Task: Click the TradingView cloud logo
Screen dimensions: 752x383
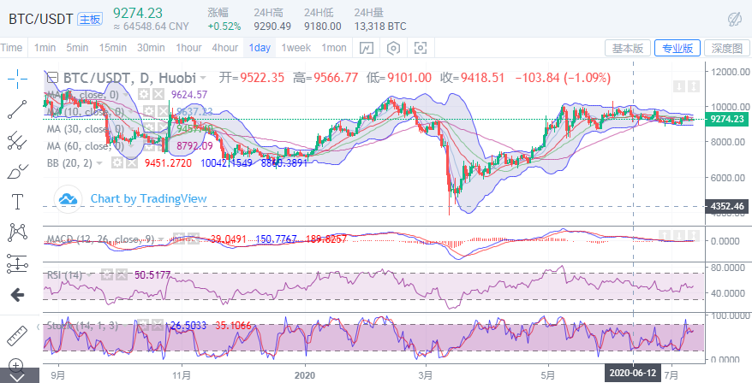Action: [69, 198]
